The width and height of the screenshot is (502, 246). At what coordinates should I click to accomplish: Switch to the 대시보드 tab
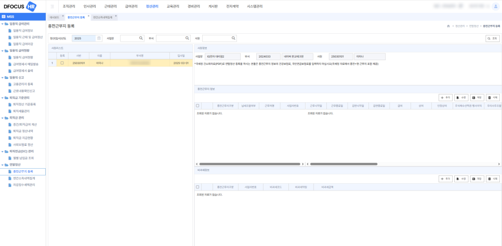[x=55, y=18]
